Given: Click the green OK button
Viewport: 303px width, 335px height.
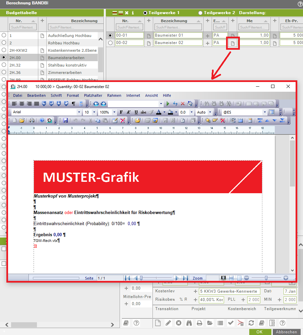Looking at the screenshot, I should coord(259,332).
